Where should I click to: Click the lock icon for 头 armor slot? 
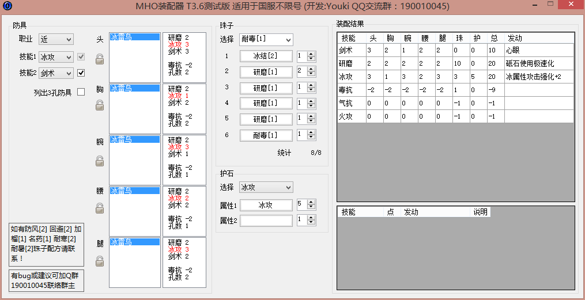click(x=100, y=59)
